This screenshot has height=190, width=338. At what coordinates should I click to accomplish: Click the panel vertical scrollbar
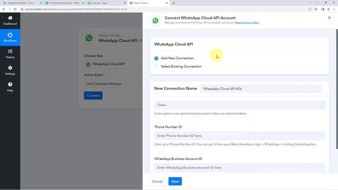337,89
